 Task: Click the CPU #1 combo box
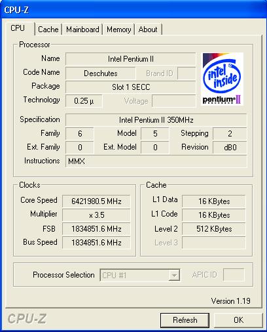pos(140,275)
